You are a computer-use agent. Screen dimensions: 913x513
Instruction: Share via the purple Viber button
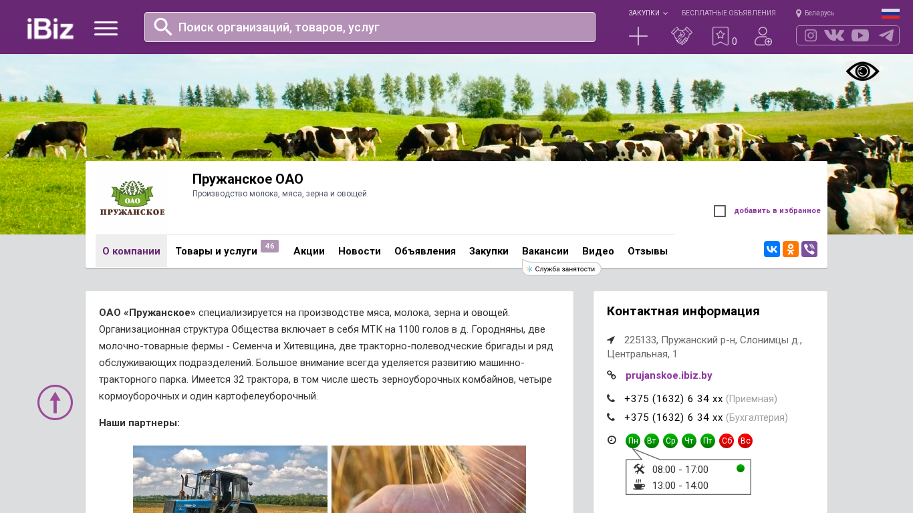point(809,249)
